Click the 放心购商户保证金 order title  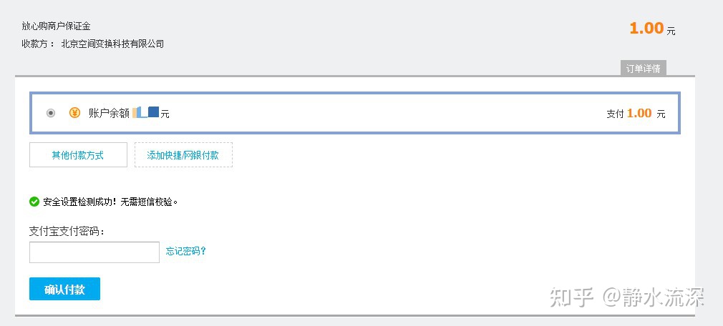click(x=56, y=26)
